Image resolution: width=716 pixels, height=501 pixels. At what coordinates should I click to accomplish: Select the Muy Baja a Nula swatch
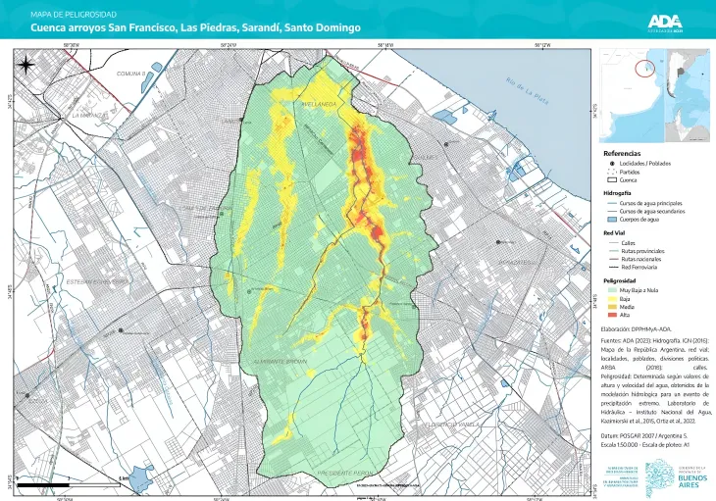611,290
